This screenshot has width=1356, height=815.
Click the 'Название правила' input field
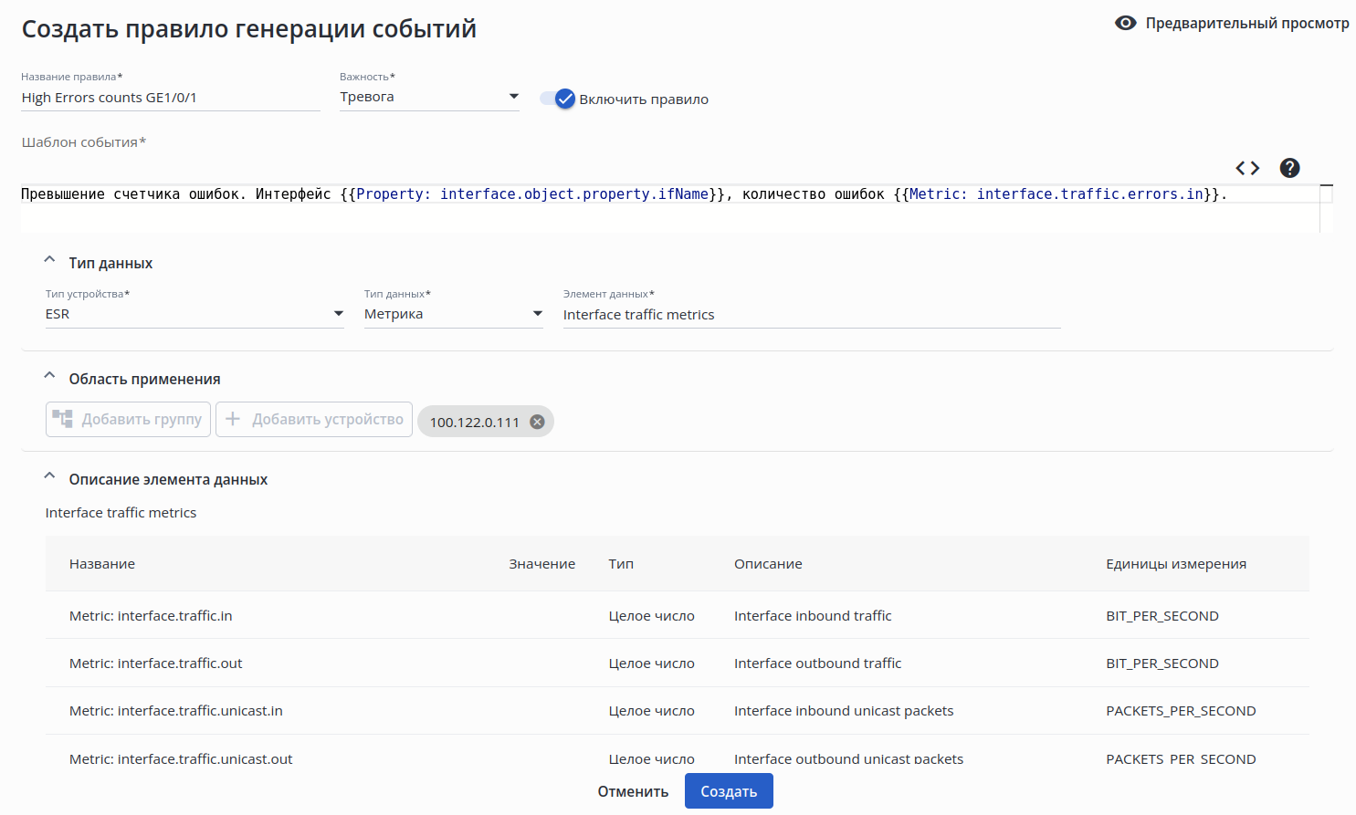coord(170,98)
